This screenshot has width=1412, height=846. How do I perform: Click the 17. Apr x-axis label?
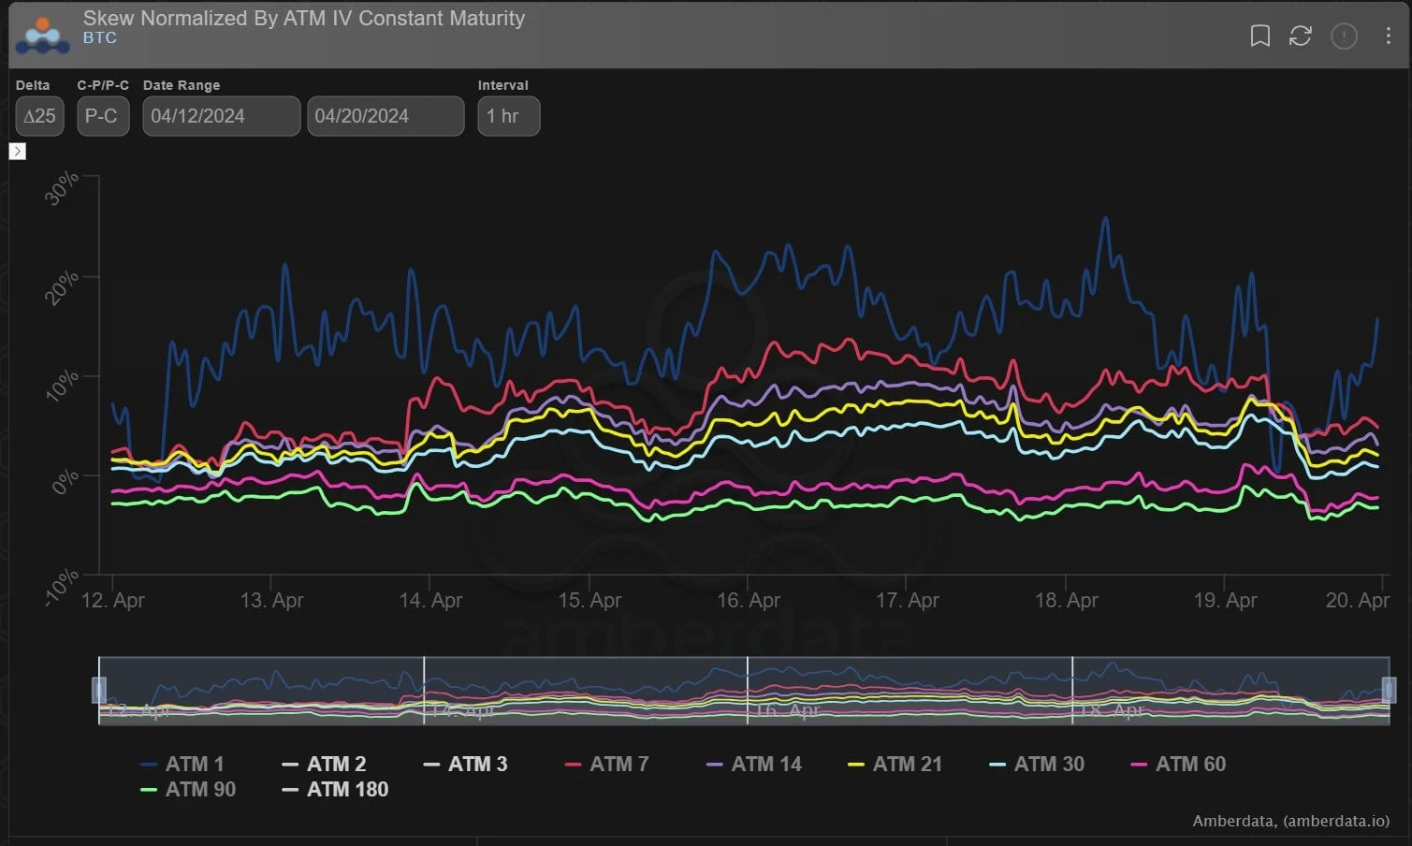(907, 600)
